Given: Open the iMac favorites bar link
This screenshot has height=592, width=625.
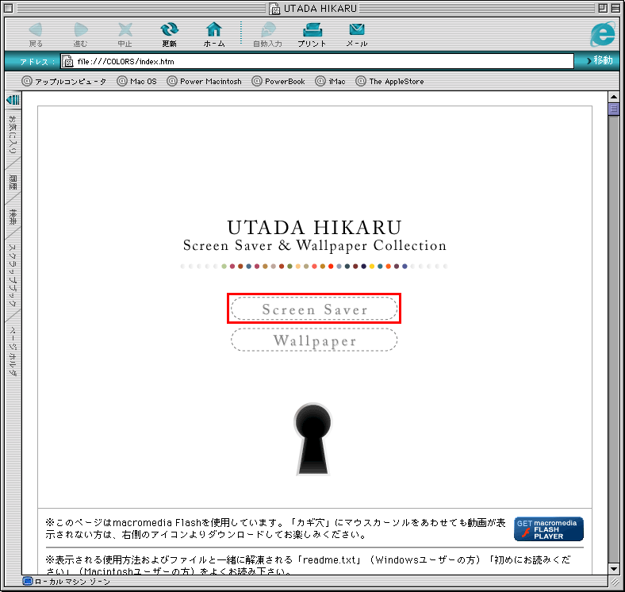Looking at the screenshot, I should [330, 82].
